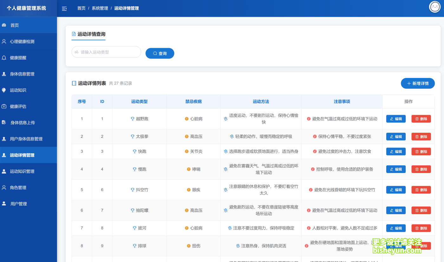Open 用户身体信息管理 in the sidebar
Image resolution: width=444 pixels, height=262 pixels.
click(x=29, y=139)
